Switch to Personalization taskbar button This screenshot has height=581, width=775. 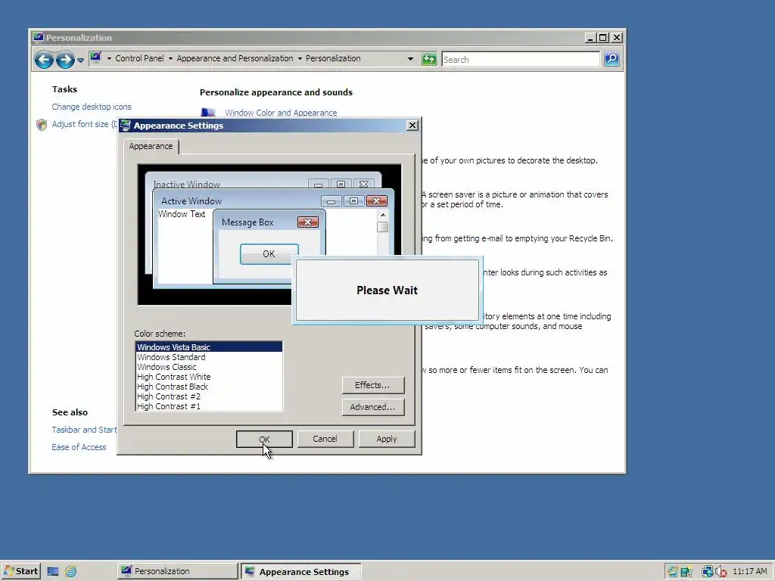178,571
